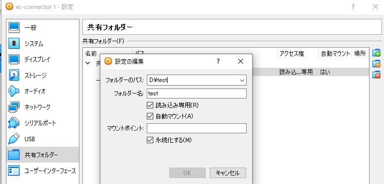
Task: Click the dialog's ? help button
Action: (x=218, y=62)
